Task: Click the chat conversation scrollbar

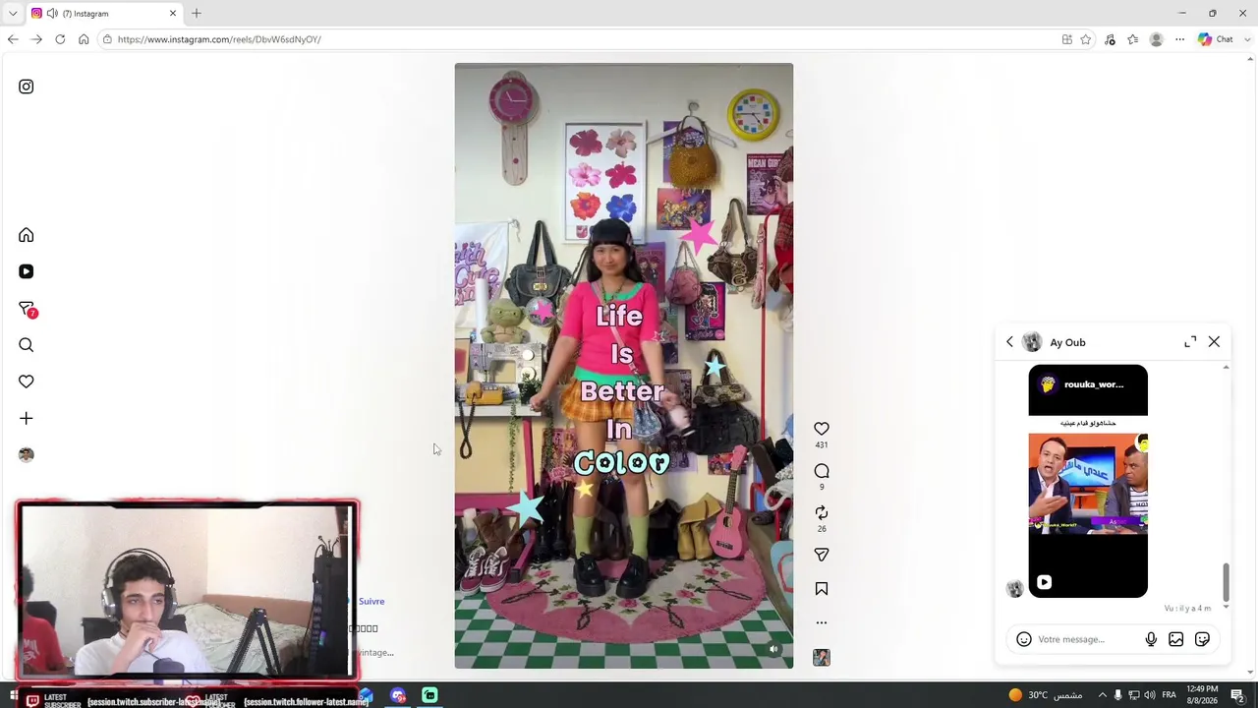Action: [1226, 581]
